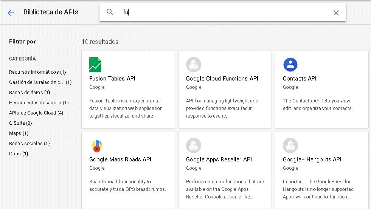Open the Google+ Hangouts API title
The width and height of the screenshot is (371, 209).
point(312,159)
